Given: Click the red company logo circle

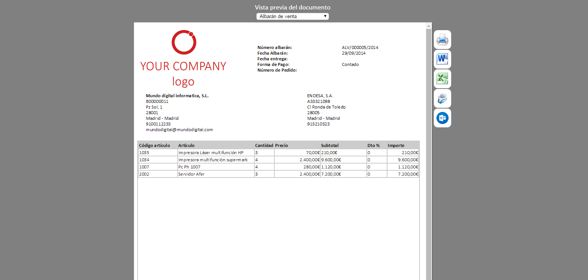Looking at the screenshot, I should (184, 42).
